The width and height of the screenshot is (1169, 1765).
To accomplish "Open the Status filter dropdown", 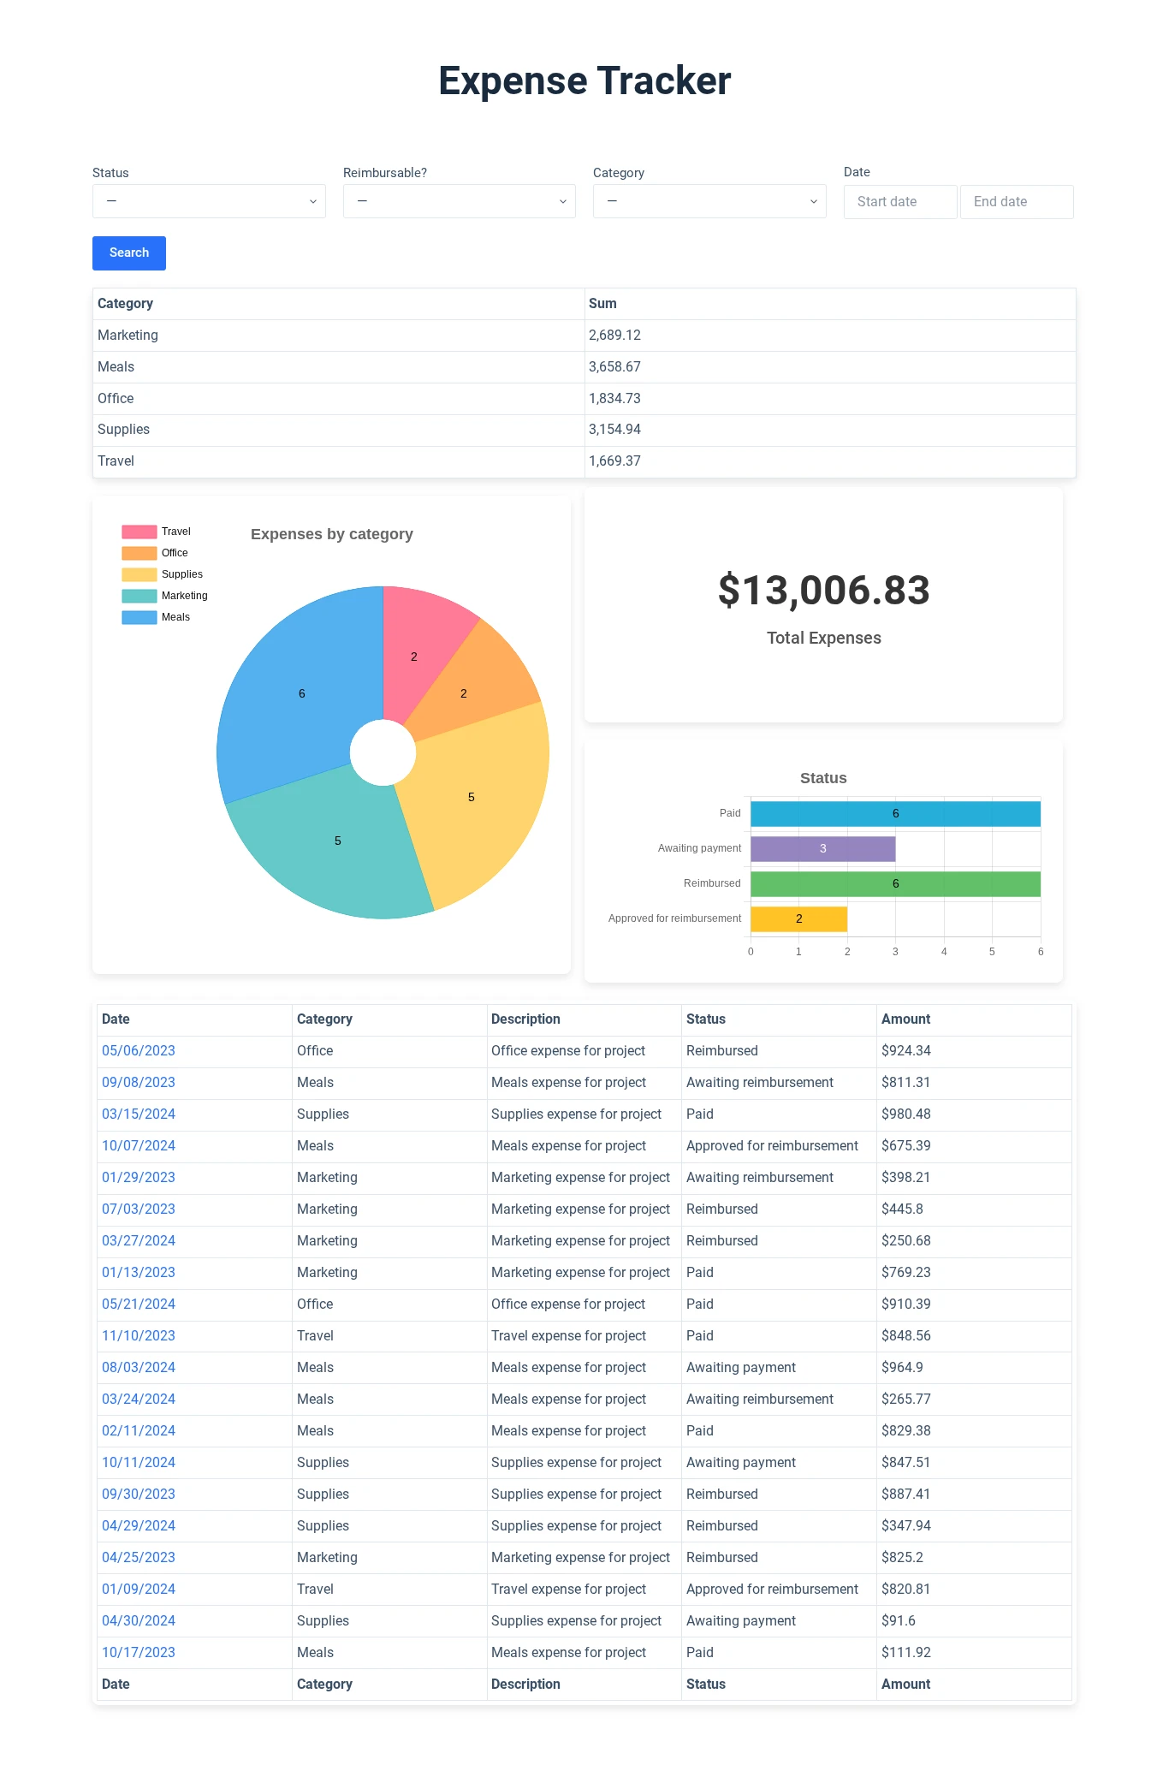I will click(209, 201).
